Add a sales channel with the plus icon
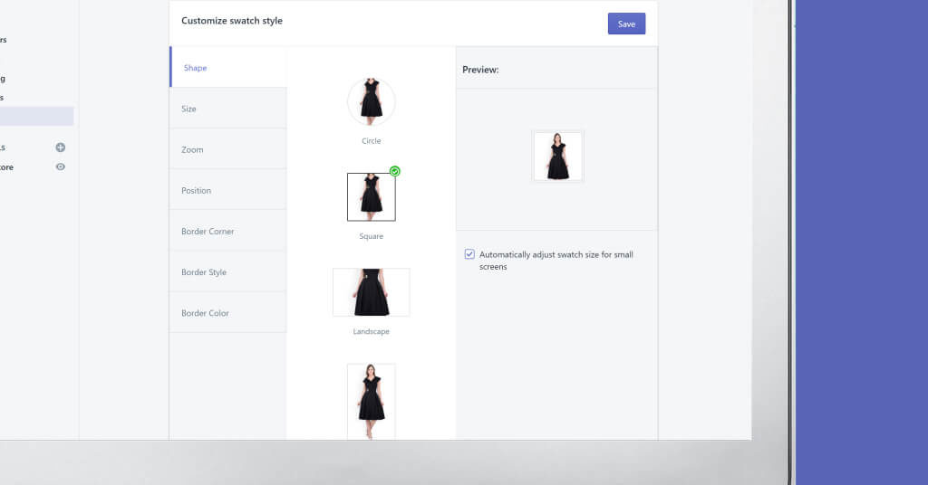 click(61, 147)
